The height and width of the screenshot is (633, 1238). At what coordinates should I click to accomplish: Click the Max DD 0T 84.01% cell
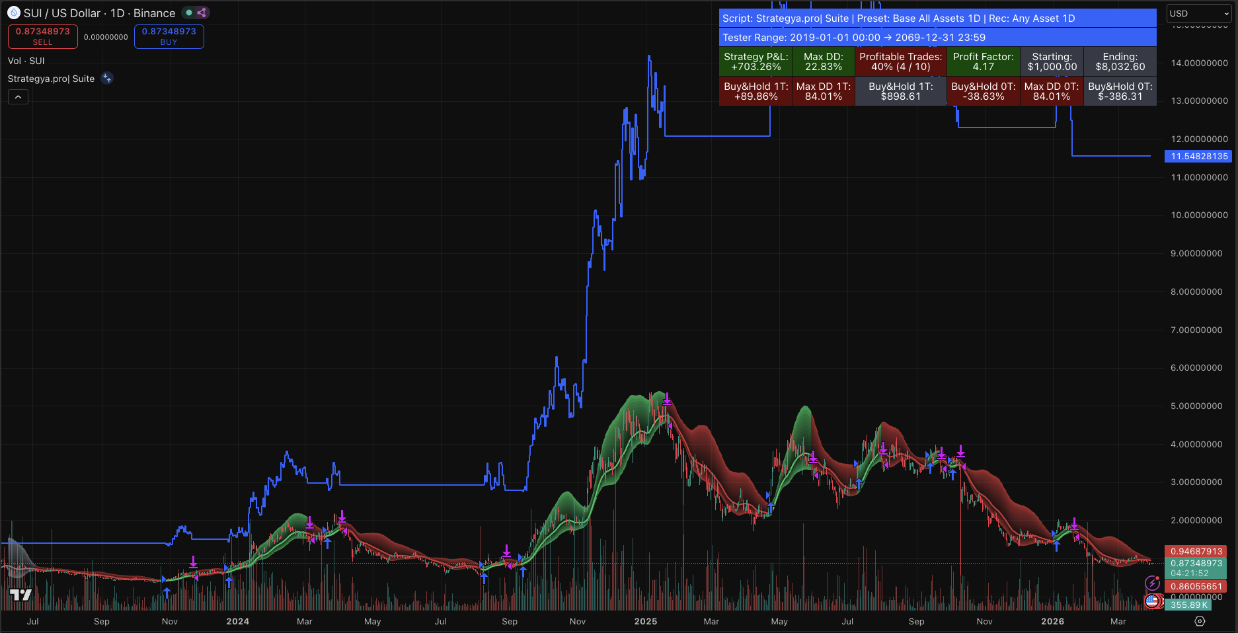1052,91
